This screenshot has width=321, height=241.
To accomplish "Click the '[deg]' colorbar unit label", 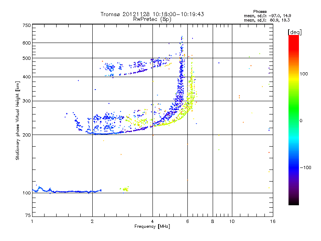I will [x=295, y=32].
